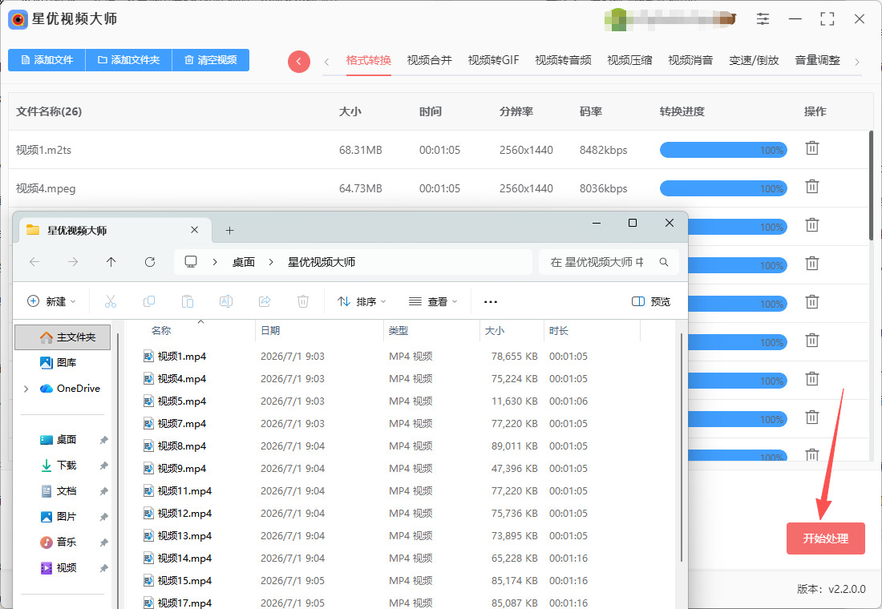The image size is (882, 609).
Task: Close the 星优视频大师 Explorer tab
Action: point(195,230)
